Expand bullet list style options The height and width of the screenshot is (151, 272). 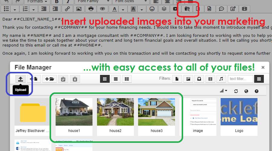click(x=15, y=9)
